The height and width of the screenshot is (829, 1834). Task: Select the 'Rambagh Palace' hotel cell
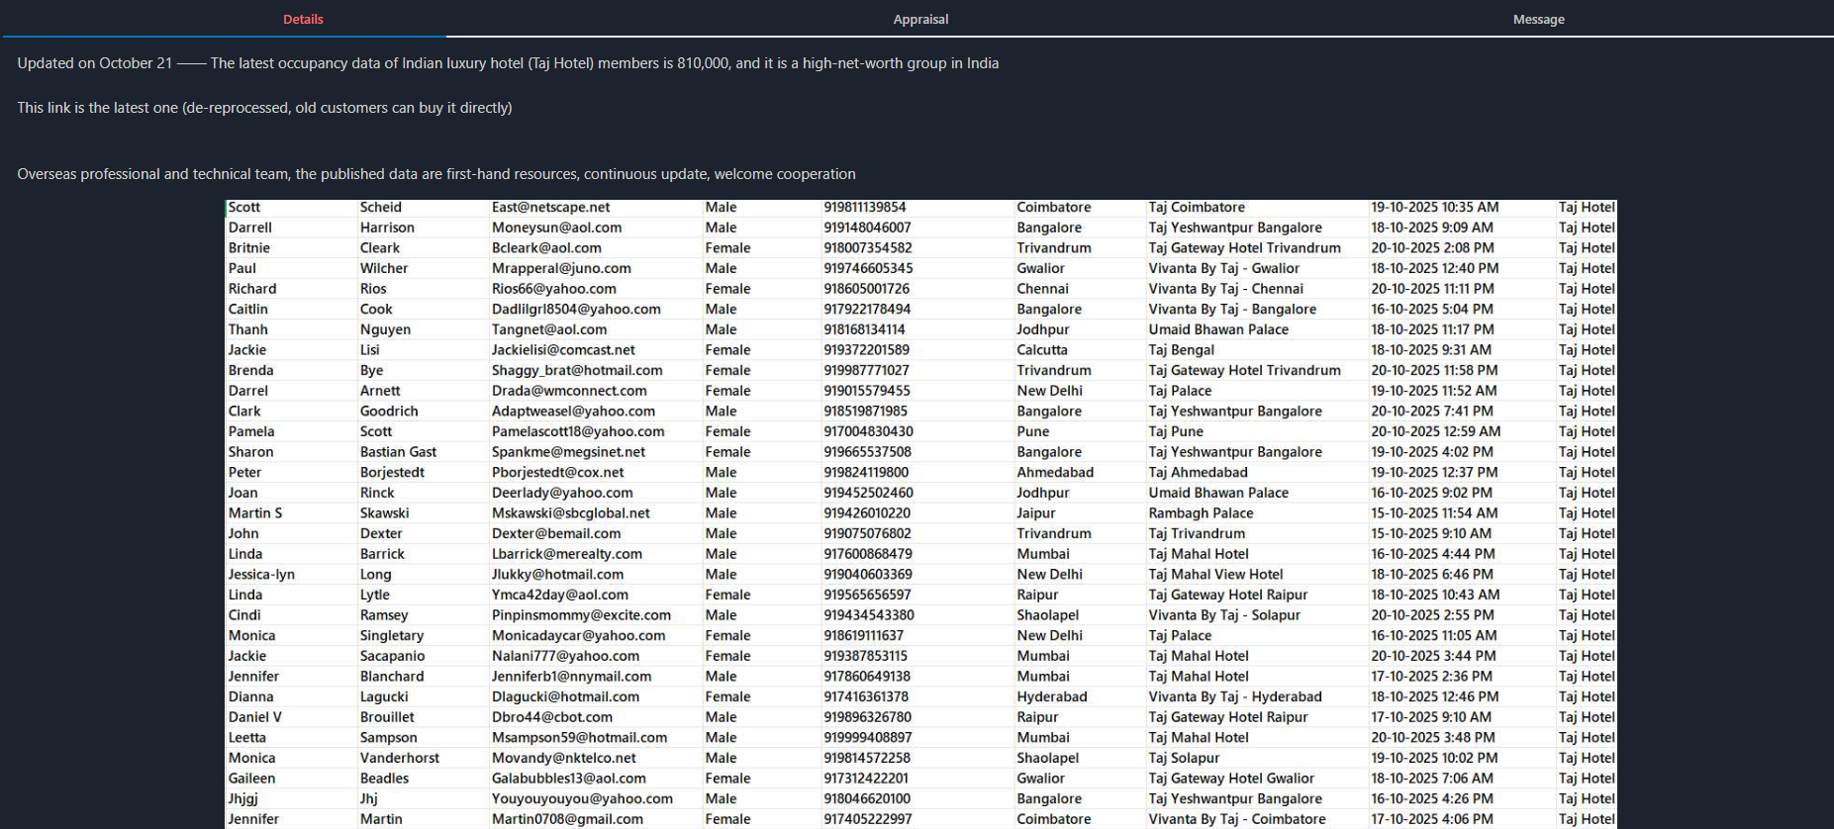pyautogui.click(x=1201, y=513)
